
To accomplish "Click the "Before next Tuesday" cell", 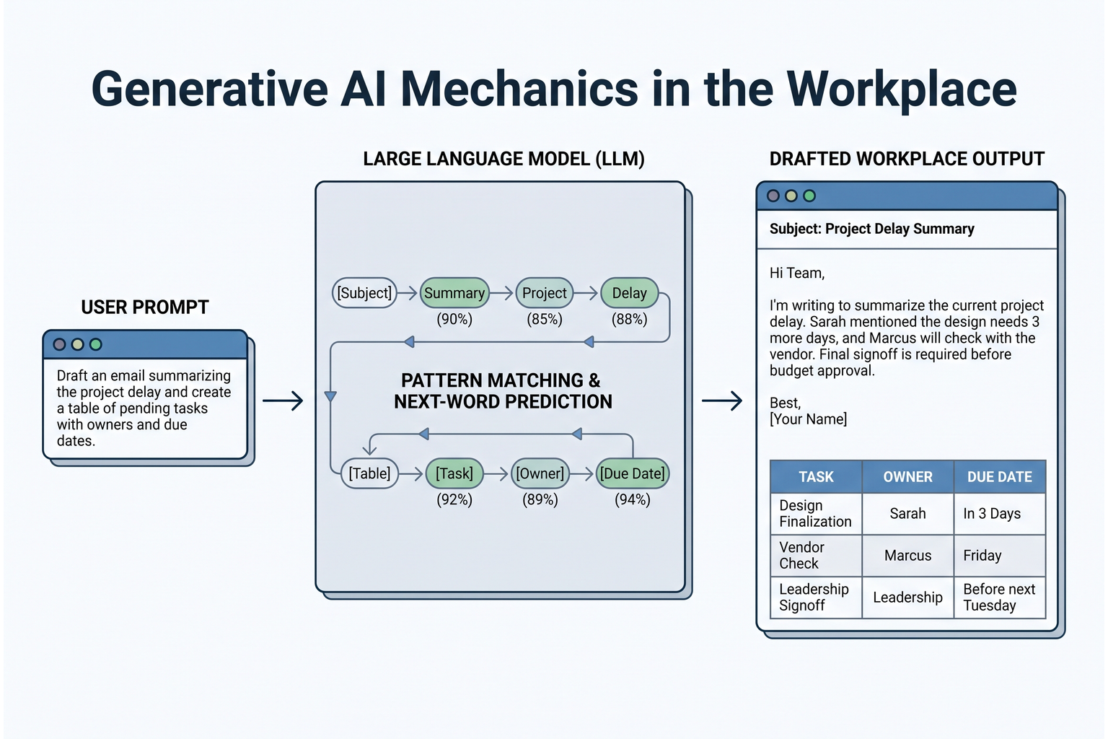I will (x=1000, y=598).
